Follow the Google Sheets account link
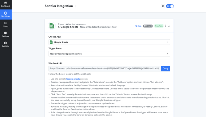 pos(73,79)
